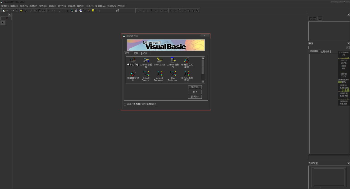This screenshot has width=350, height=189.
Task: Close the 表單配置 panel
Action: pos(348,164)
